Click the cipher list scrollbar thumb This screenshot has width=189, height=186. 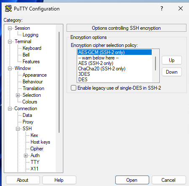tap(155, 63)
